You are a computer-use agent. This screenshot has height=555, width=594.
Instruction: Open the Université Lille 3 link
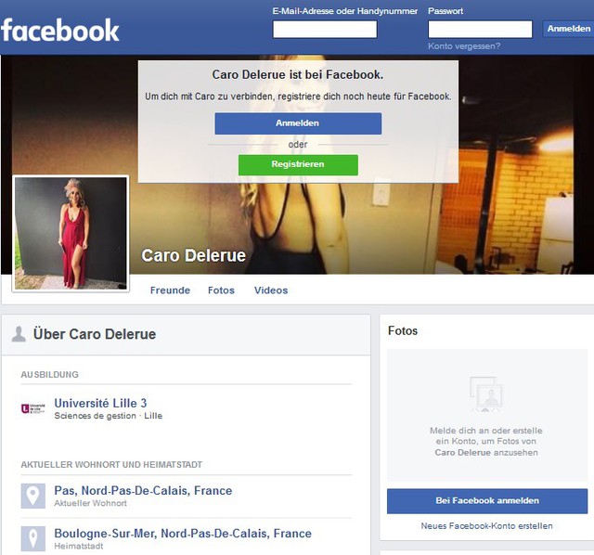[x=100, y=403]
